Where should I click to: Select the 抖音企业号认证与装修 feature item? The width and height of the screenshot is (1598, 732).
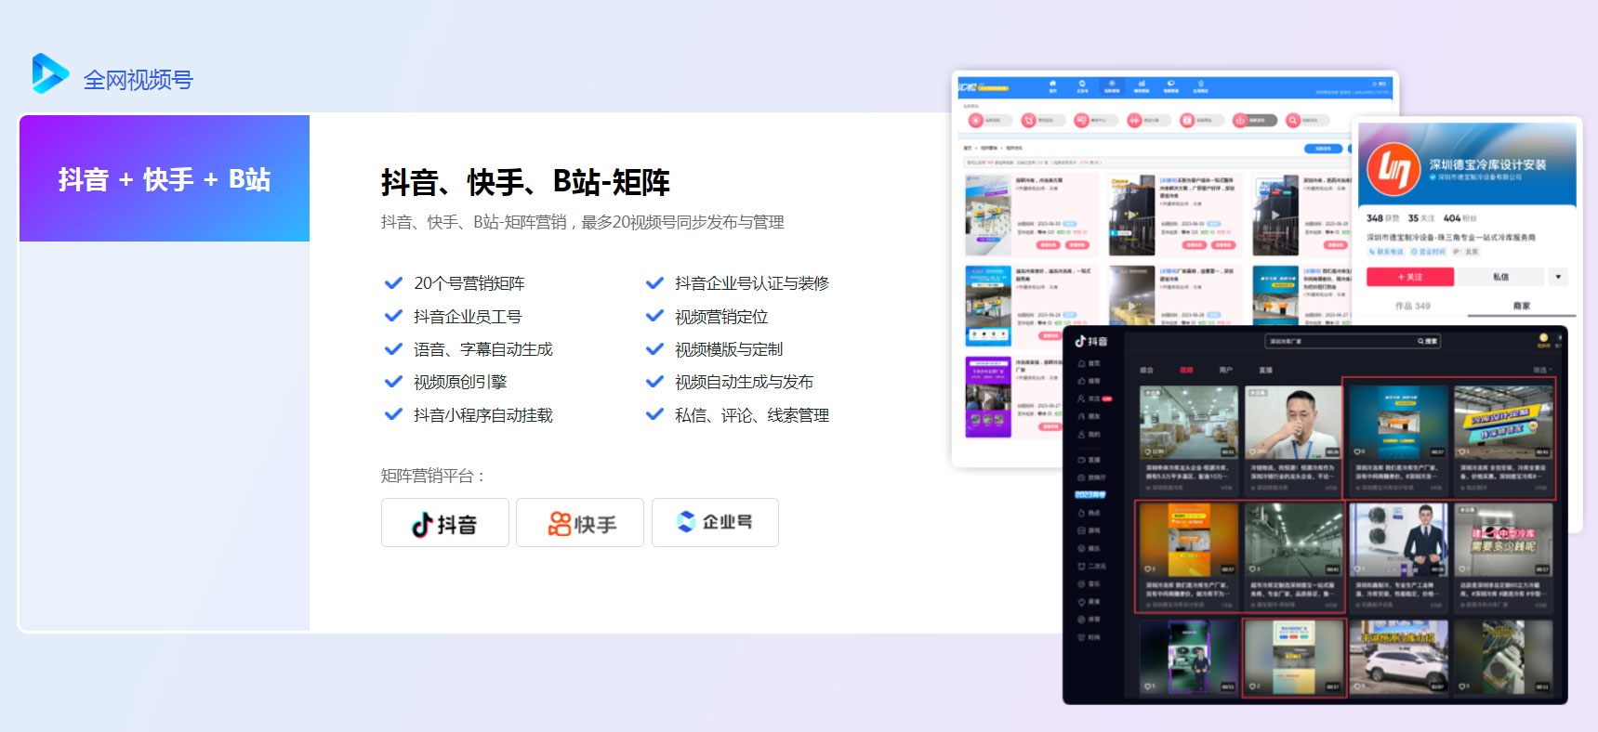[x=737, y=283]
